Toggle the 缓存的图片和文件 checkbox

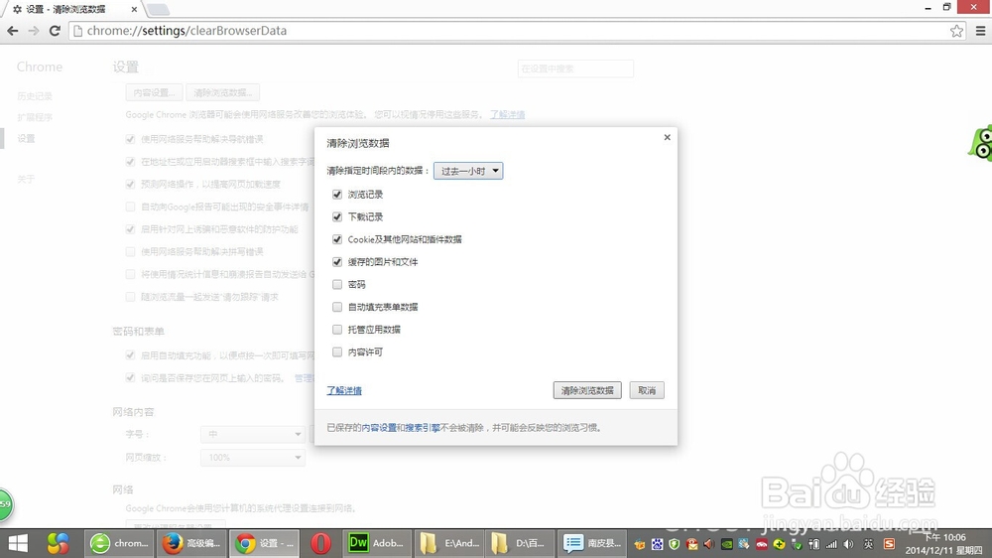pyautogui.click(x=337, y=261)
